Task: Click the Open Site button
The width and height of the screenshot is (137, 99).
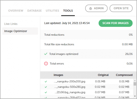Action: click(x=121, y=8)
